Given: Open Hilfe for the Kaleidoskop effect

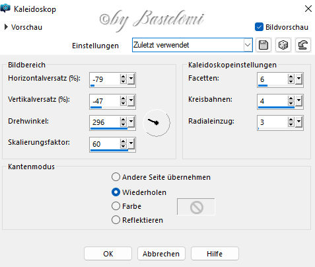Looking at the screenshot, I should pyautogui.click(x=215, y=254).
